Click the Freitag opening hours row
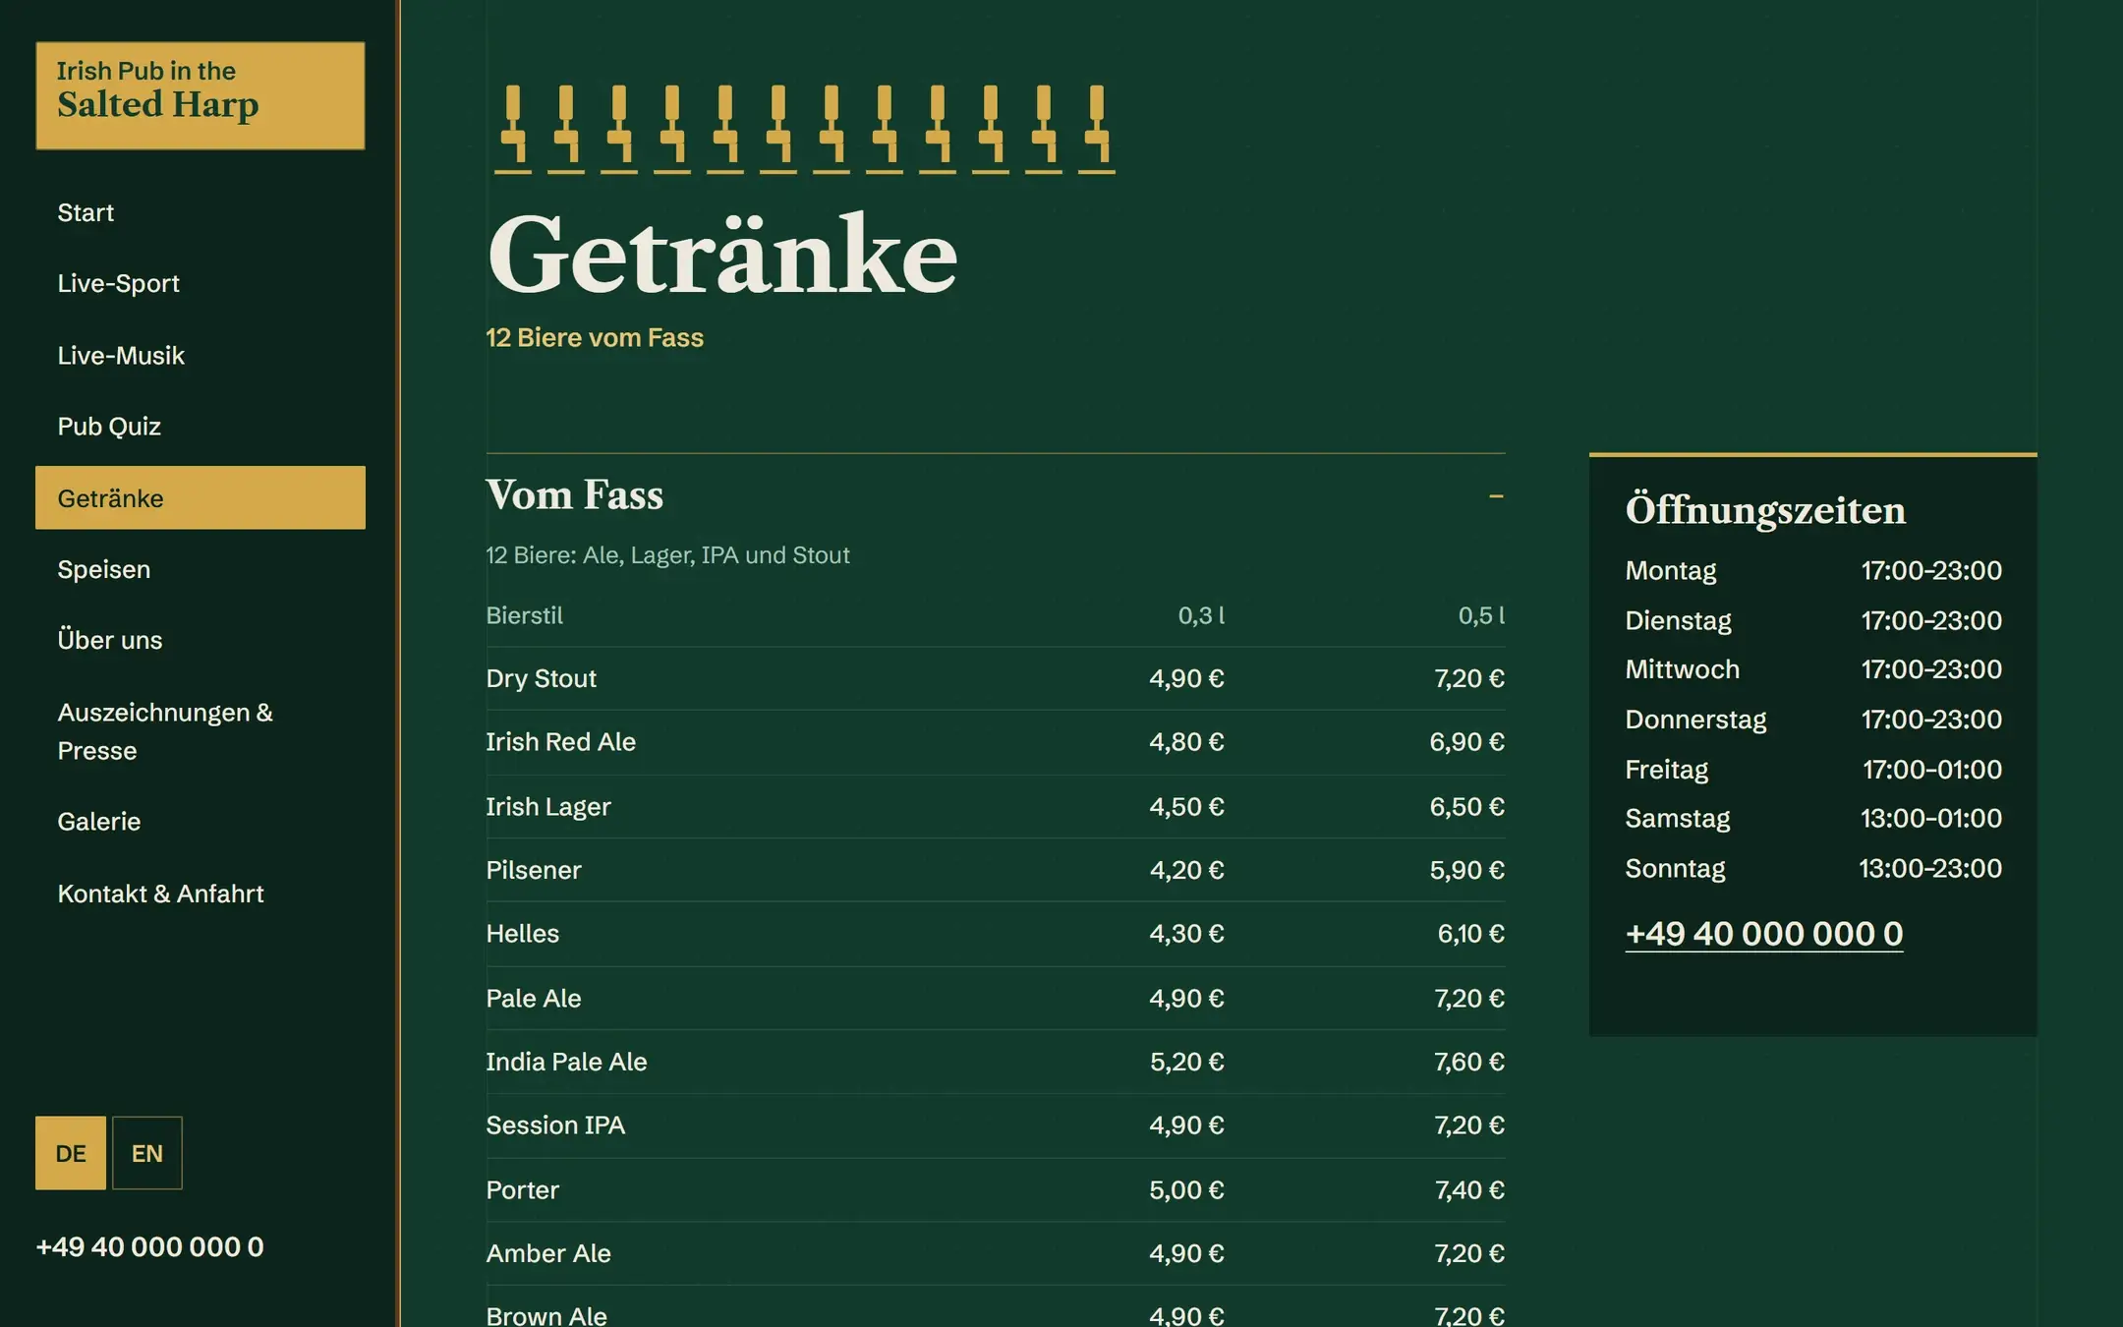Image resolution: width=2123 pixels, height=1327 pixels. point(1812,769)
